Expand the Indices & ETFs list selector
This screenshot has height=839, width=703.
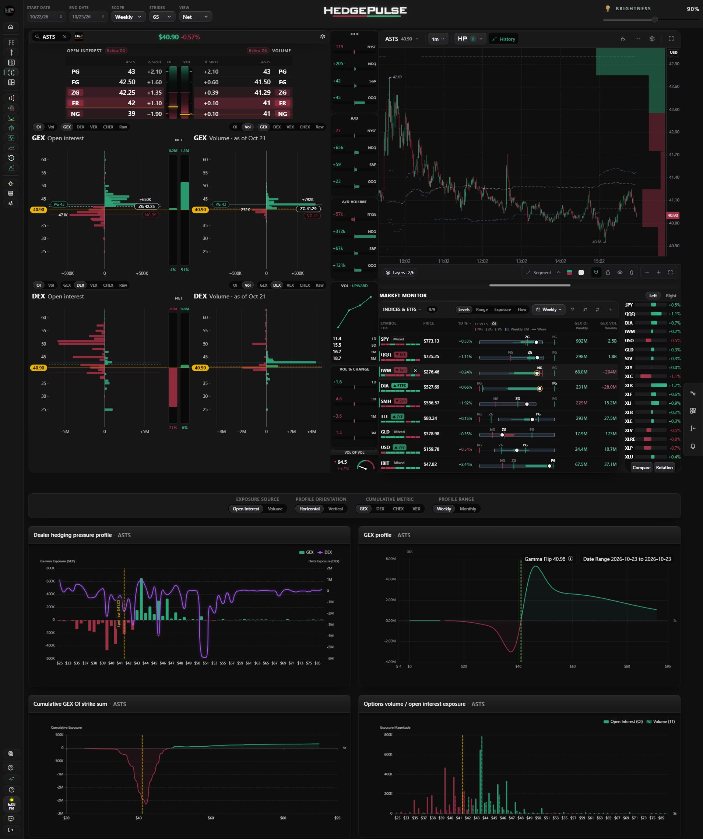pos(402,309)
